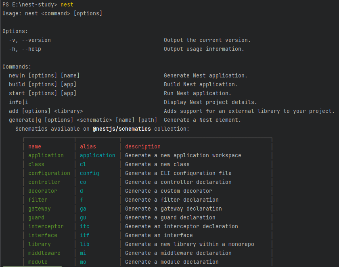Click the 'mo' alias
Image resolution: width=339 pixels, height=267 pixels.
[x=83, y=262]
